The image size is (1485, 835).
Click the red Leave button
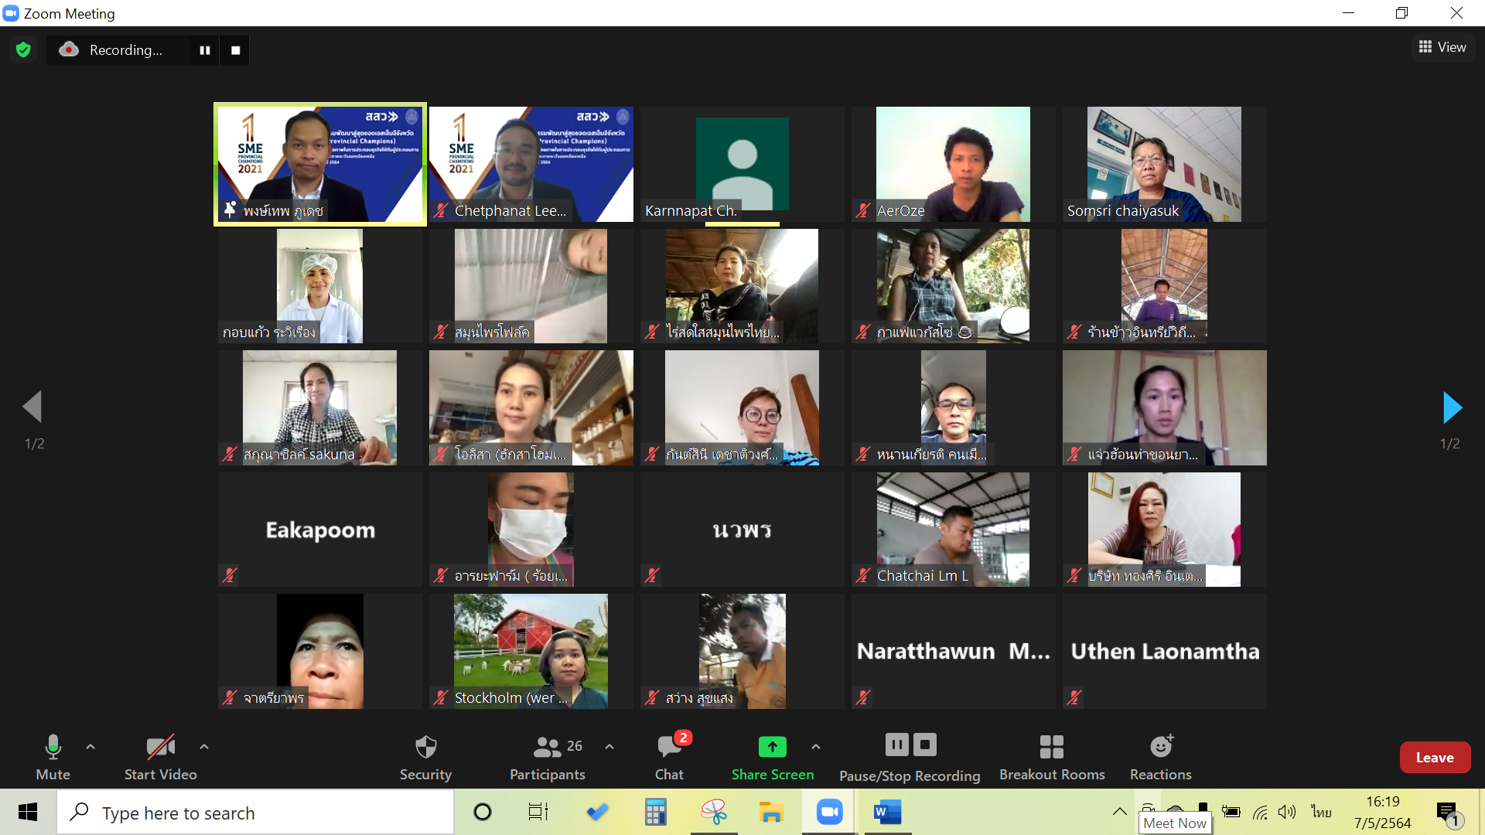[1434, 758]
